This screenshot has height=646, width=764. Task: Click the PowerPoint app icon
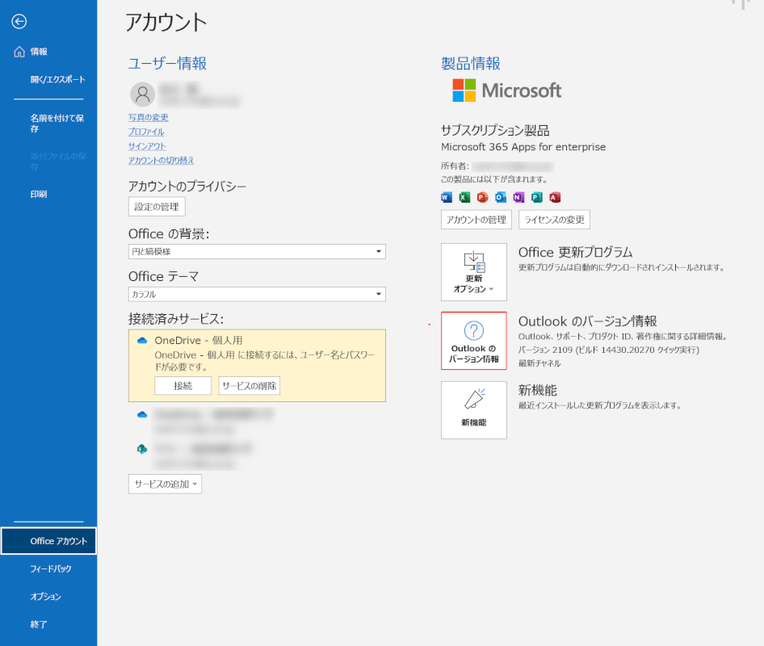tap(482, 197)
